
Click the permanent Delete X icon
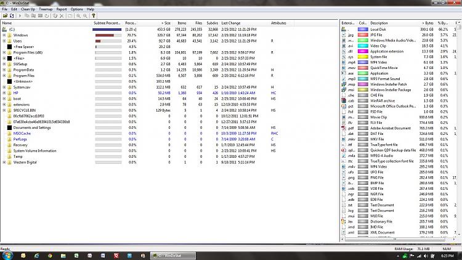(62, 15)
